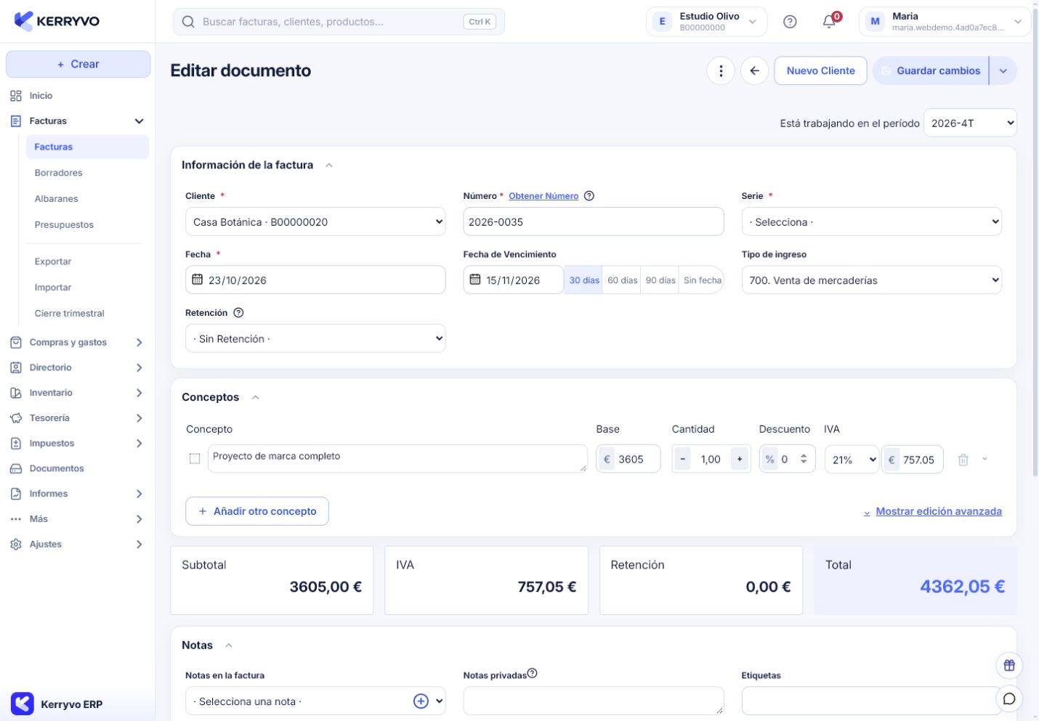Screen dimensions: 1039x721
Task: Open the arrow dropdown next to Guardar cambios
Action: [1003, 70]
